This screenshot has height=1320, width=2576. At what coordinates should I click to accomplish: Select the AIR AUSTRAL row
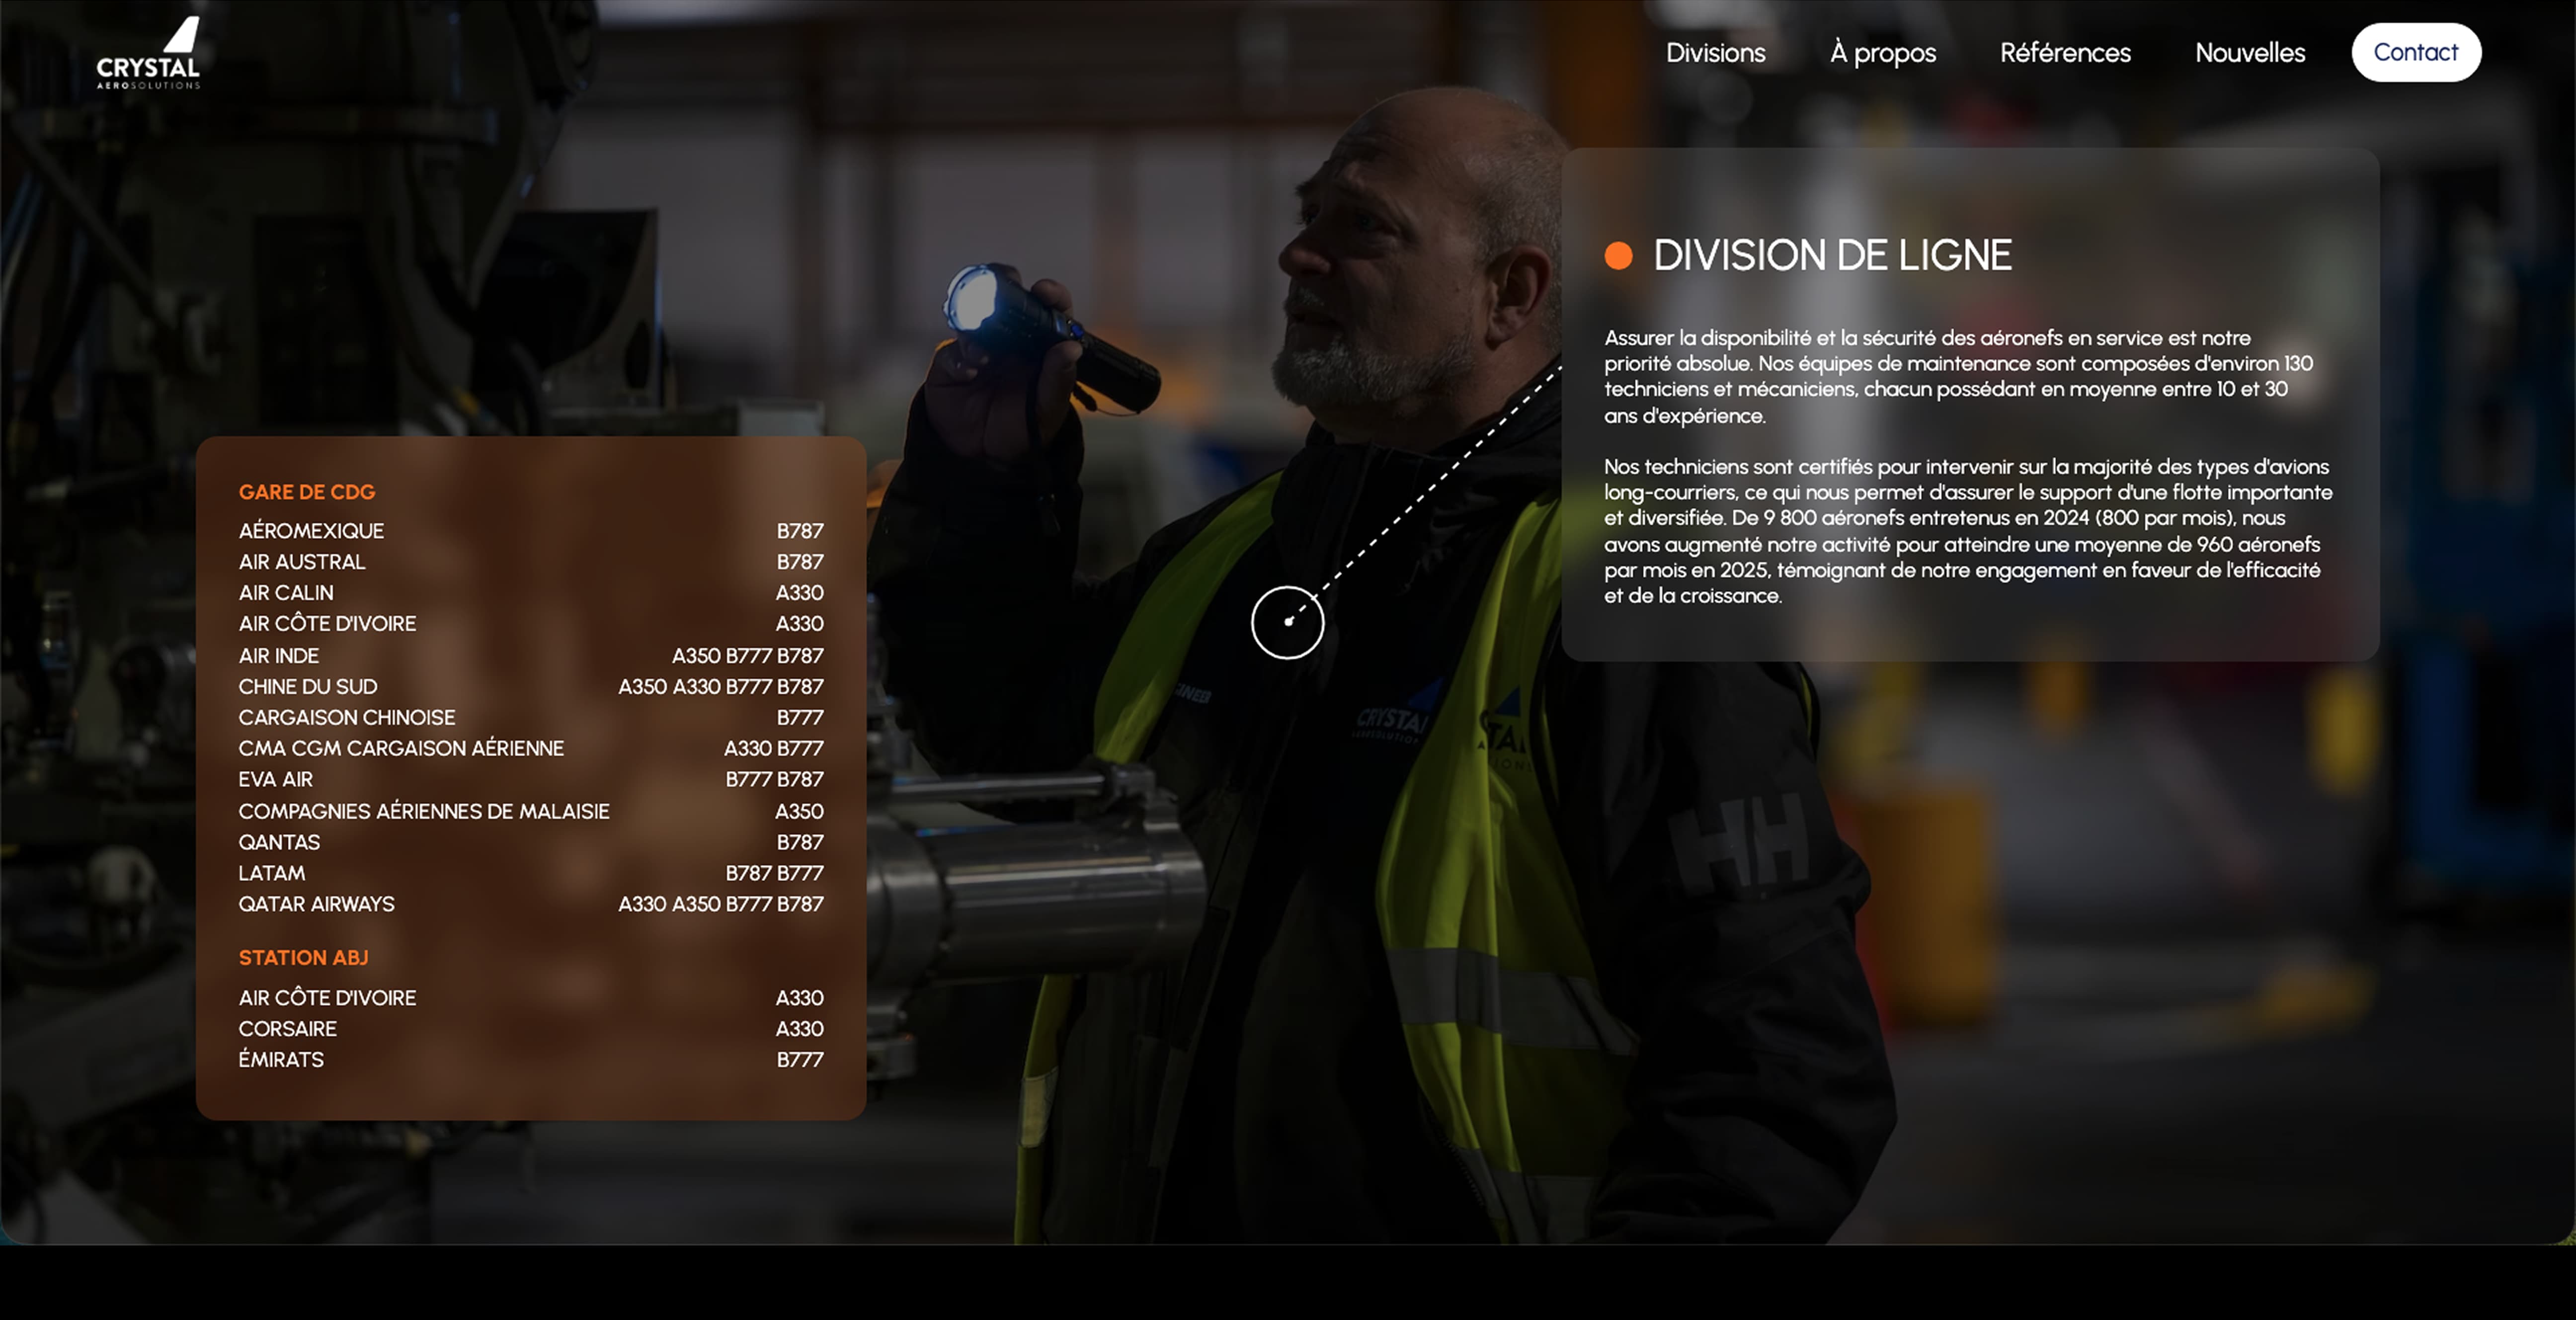click(531, 562)
